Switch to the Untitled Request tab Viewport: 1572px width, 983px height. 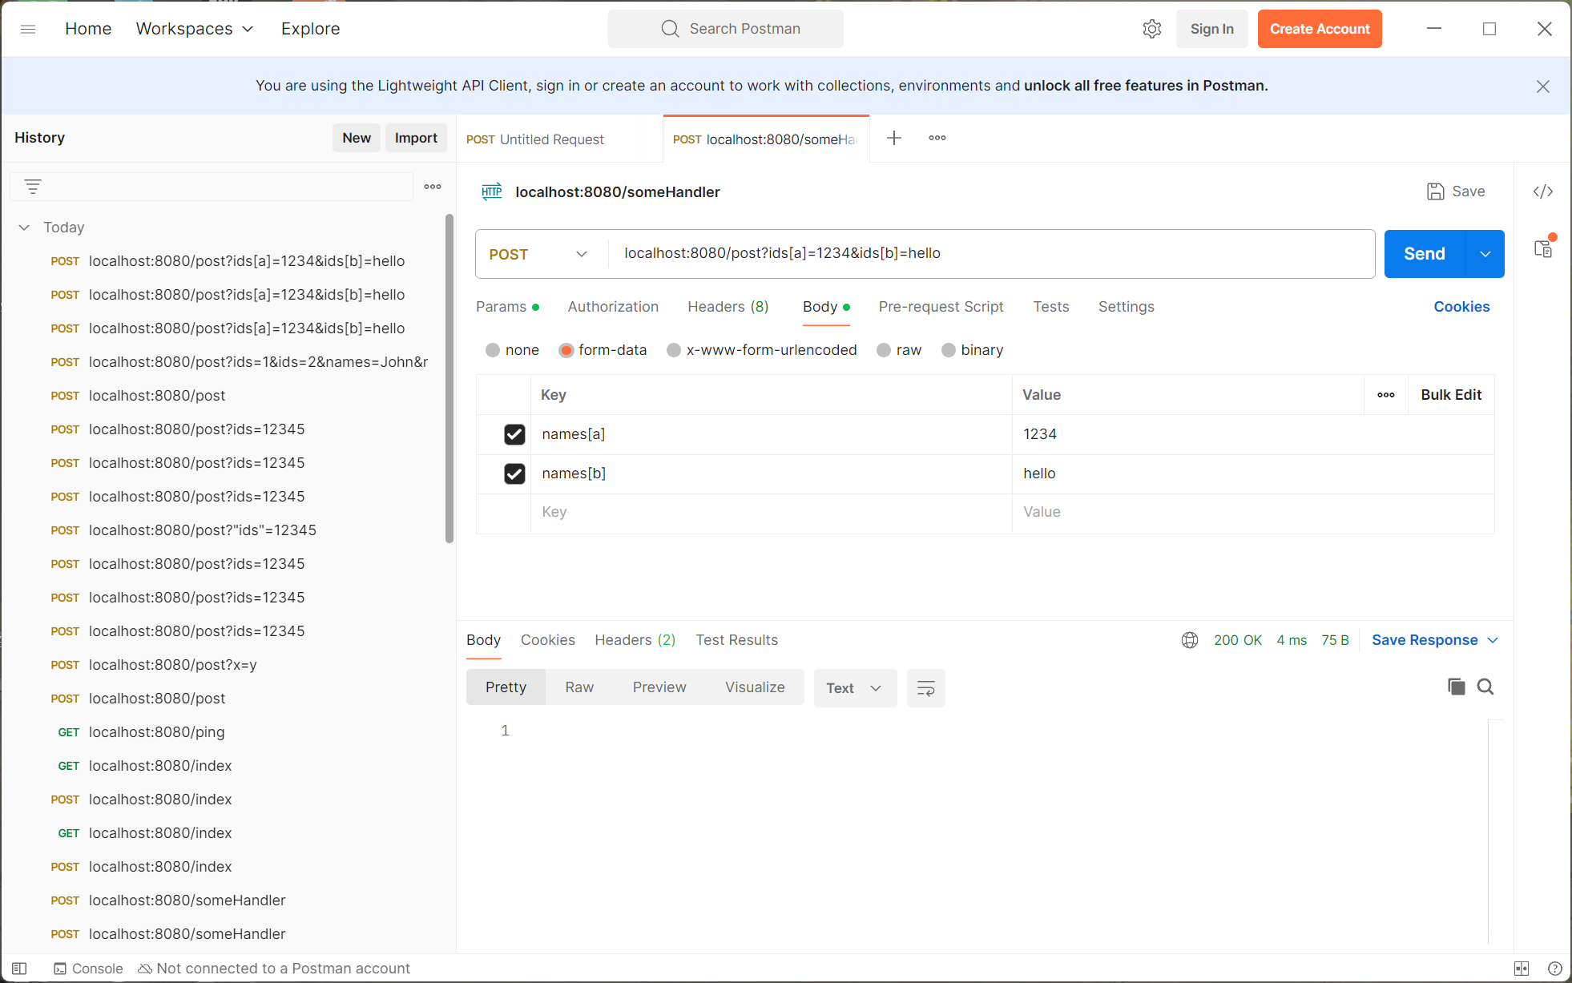tap(559, 139)
